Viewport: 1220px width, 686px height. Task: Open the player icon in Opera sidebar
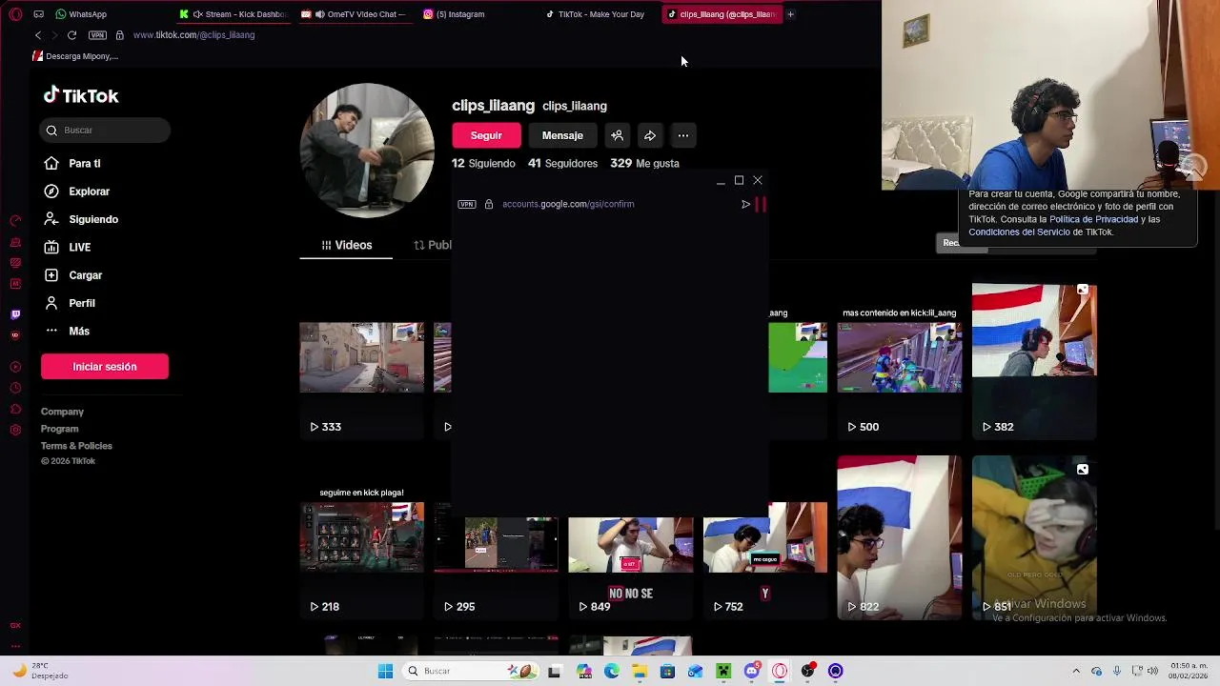point(15,367)
